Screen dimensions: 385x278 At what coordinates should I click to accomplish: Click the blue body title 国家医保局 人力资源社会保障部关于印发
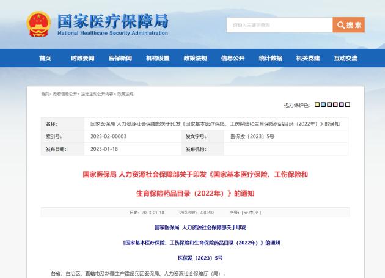click(200, 227)
